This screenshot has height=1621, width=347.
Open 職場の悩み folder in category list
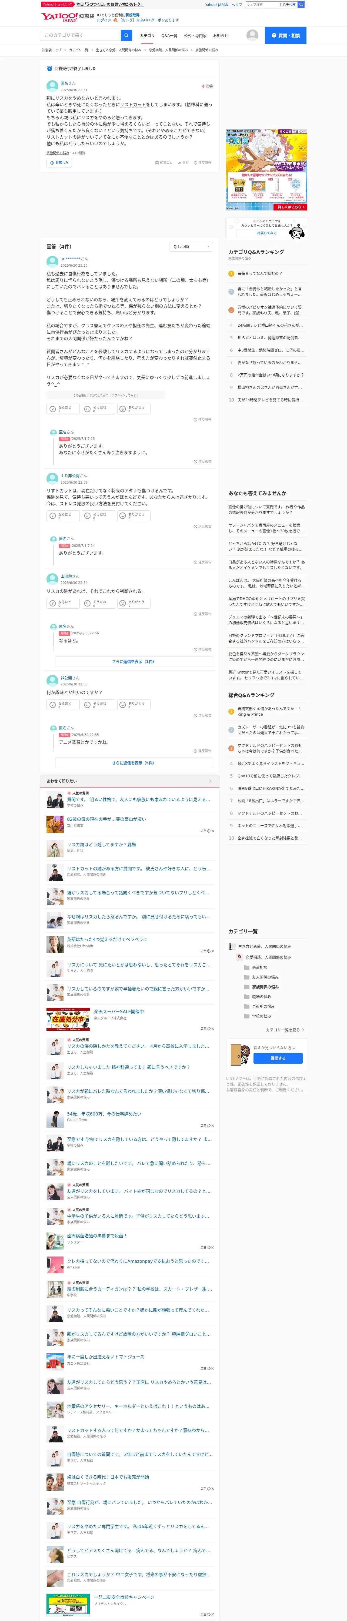258,997
